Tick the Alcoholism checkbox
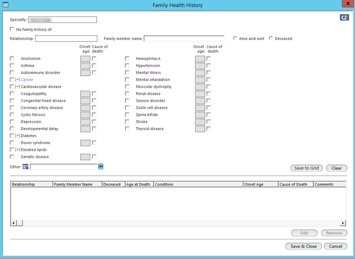 12,59
